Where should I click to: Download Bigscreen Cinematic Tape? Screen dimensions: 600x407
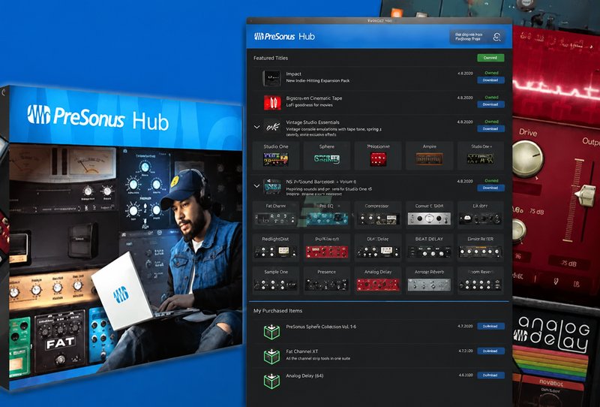point(490,104)
